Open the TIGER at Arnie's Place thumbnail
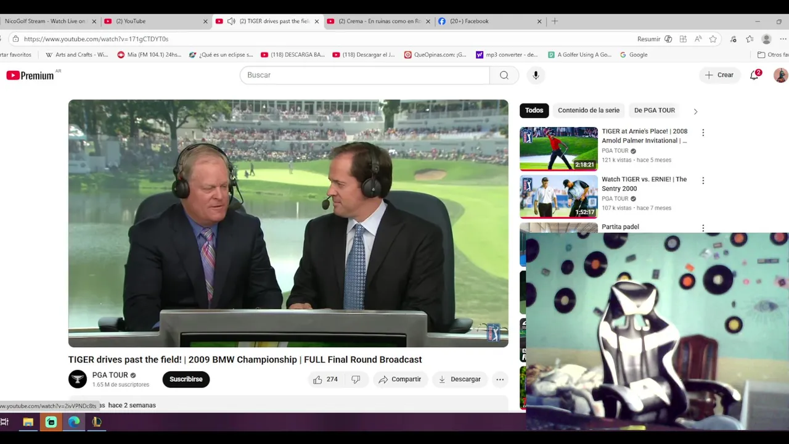The image size is (789, 444). coord(558,149)
